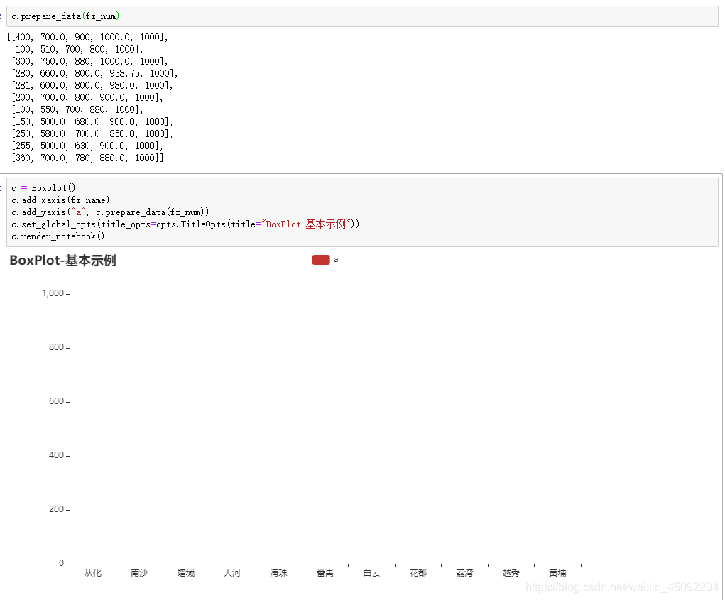
Task: Toggle the legend item 'a'
Action: (x=336, y=260)
